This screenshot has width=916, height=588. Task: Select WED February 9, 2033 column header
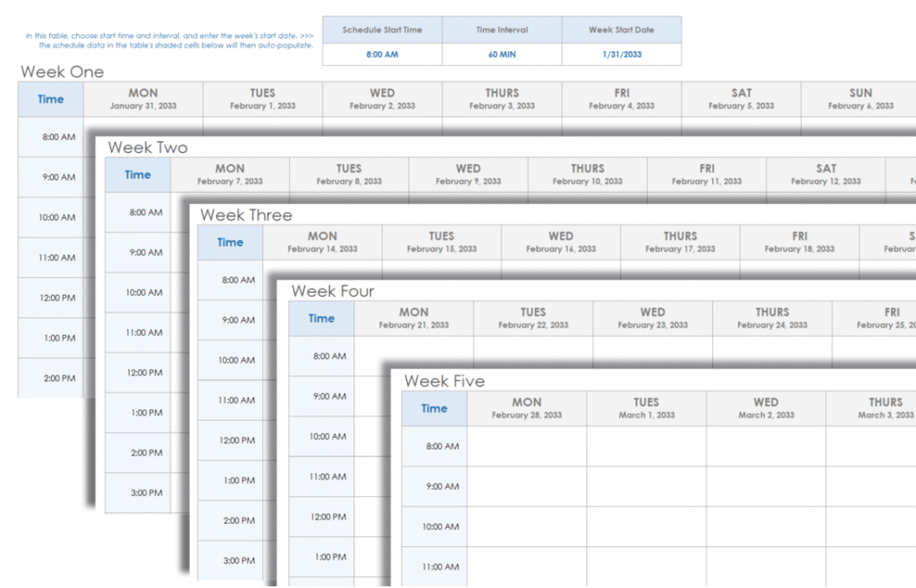click(468, 174)
